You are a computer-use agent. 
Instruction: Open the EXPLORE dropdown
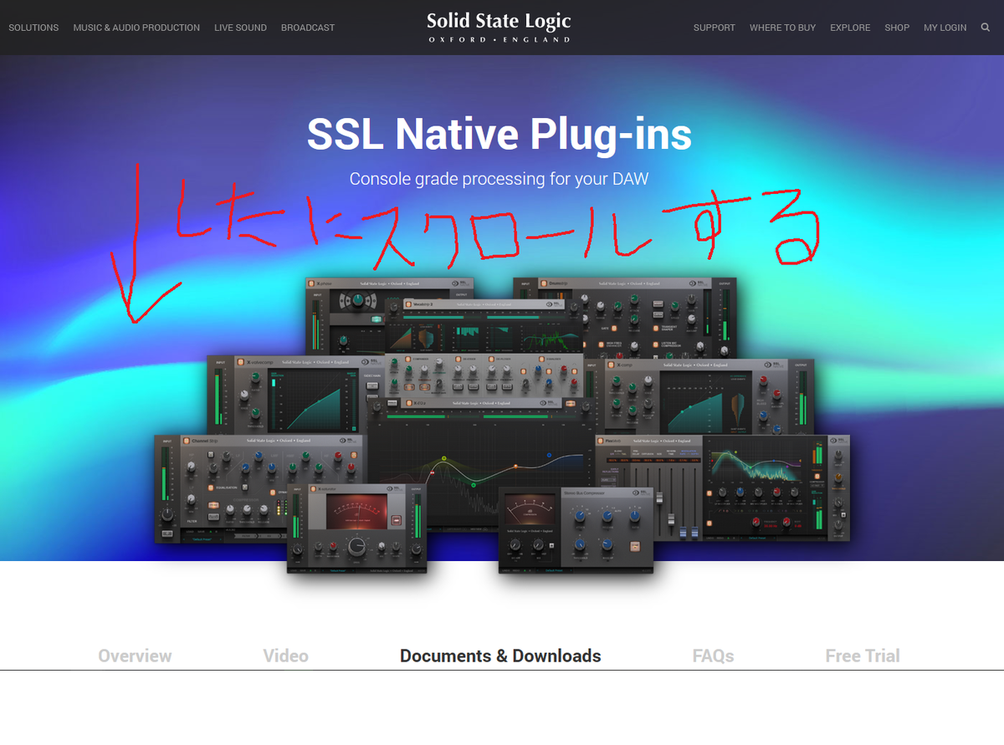[850, 27]
